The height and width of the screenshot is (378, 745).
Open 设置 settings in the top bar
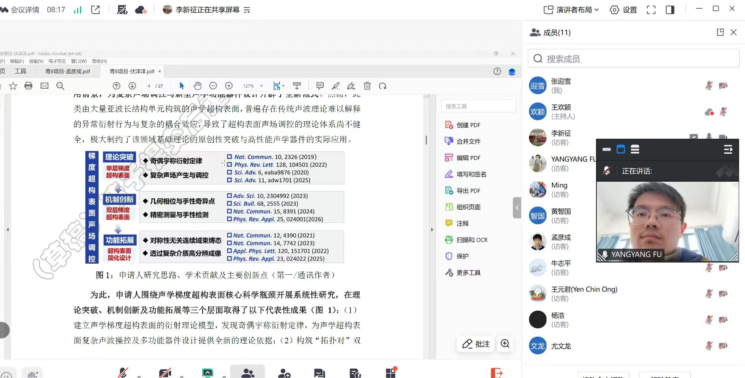click(x=623, y=10)
